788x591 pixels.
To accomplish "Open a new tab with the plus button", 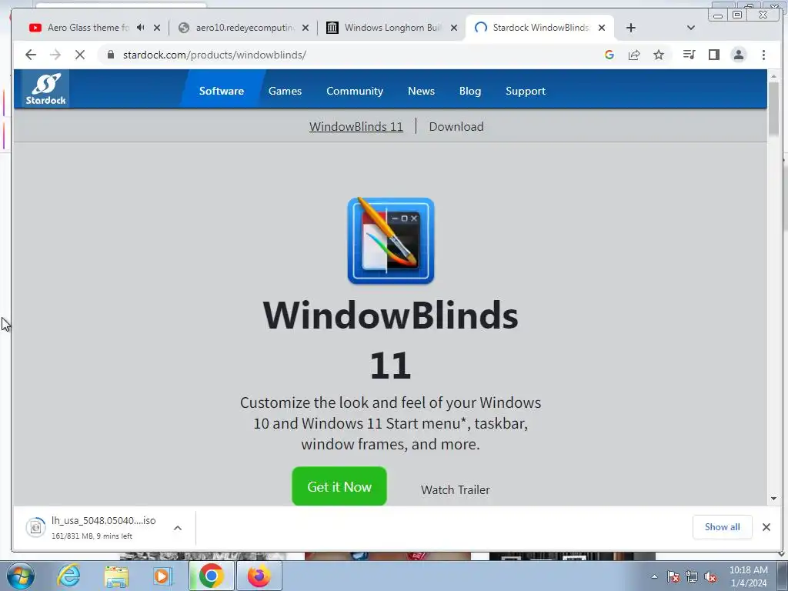I will tap(631, 28).
